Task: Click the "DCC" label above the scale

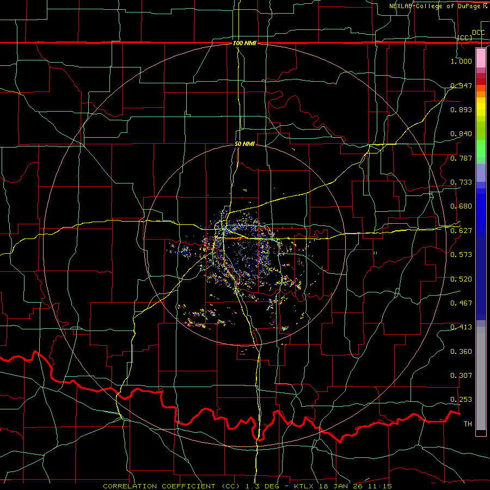Action: [x=479, y=33]
